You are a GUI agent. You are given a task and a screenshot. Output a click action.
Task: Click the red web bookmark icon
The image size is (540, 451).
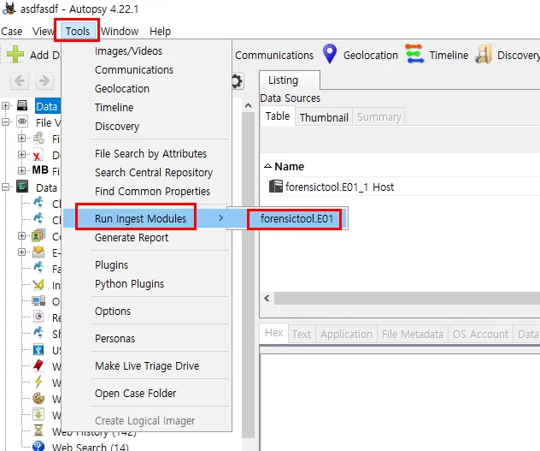click(38, 365)
